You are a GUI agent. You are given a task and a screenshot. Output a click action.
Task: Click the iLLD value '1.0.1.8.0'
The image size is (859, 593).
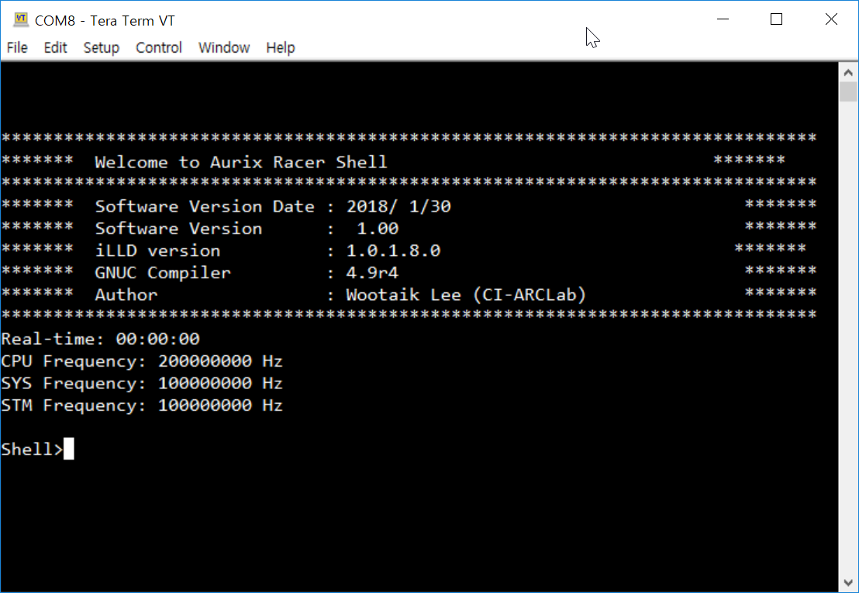click(x=393, y=251)
